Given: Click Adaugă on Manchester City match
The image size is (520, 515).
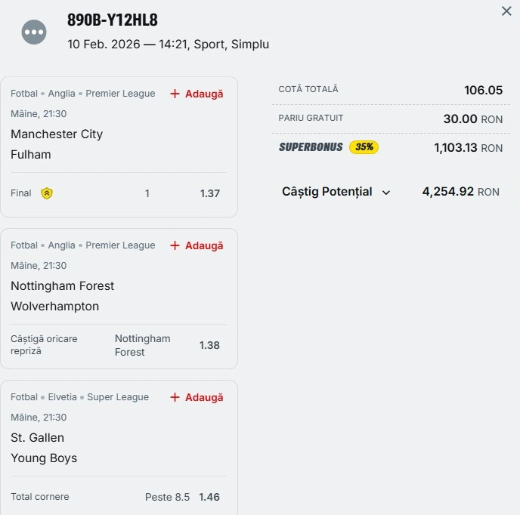Looking at the screenshot, I should 204,94.
